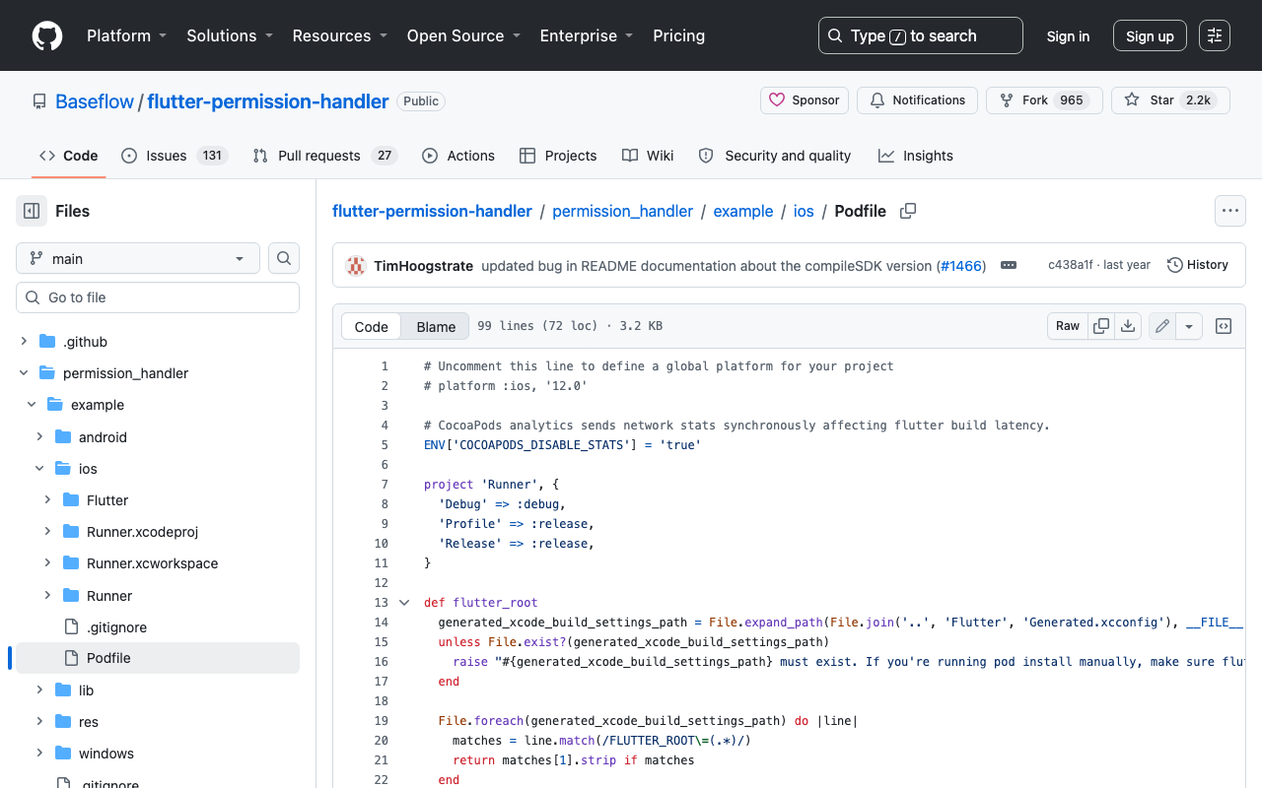Switch to Blame view toggle
1262x788 pixels.
click(436, 326)
